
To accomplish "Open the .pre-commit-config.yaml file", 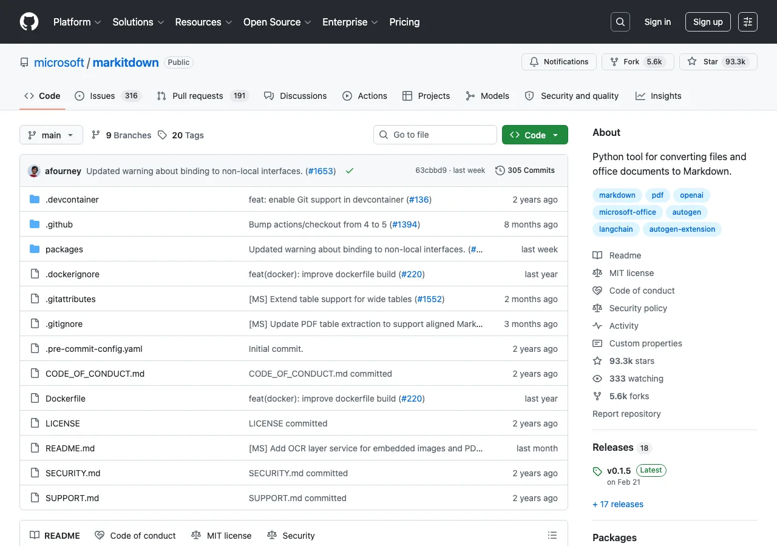I will pyautogui.click(x=94, y=349).
